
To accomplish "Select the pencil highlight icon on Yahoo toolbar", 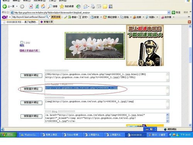I will click(66, 17).
